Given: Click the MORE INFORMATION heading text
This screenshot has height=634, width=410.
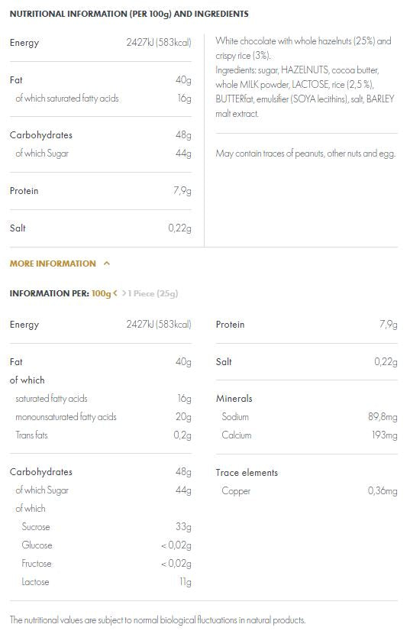Looking at the screenshot, I should tap(53, 264).
